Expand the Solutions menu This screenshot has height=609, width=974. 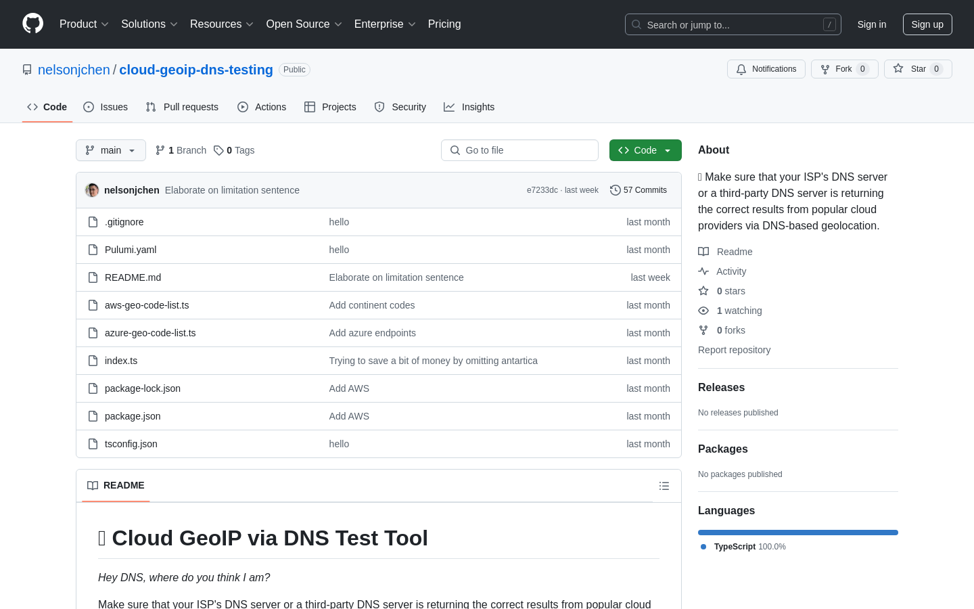point(149,24)
